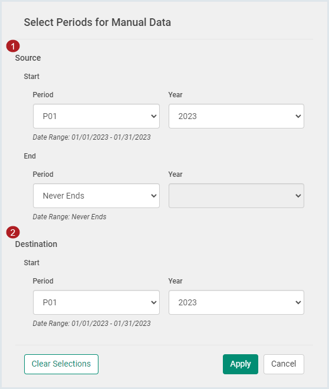
Task: Click the Destination section heading
Action: pos(36,244)
